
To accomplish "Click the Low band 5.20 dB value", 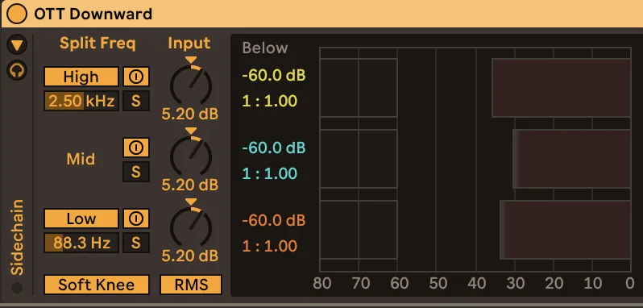I will pos(190,256).
